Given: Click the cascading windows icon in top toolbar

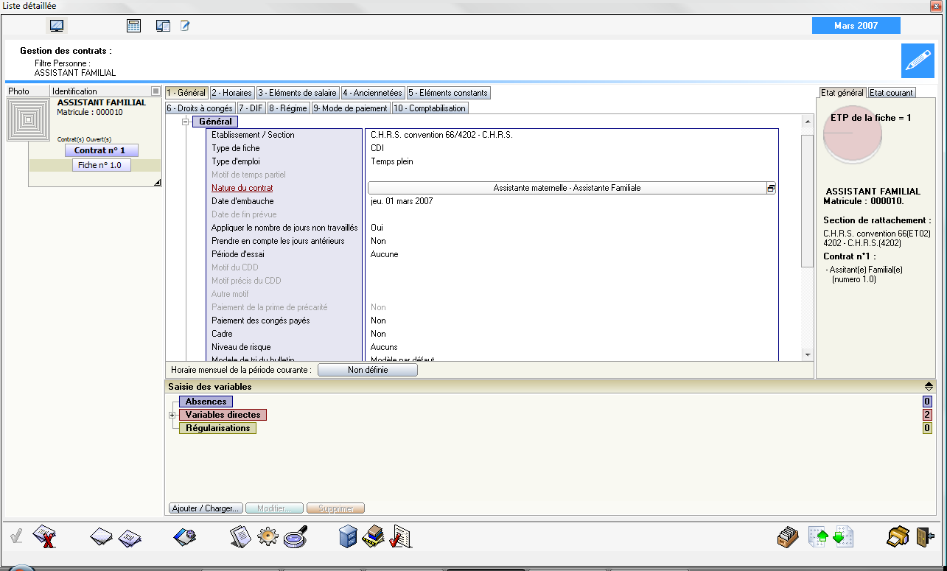Looking at the screenshot, I should coord(164,26).
